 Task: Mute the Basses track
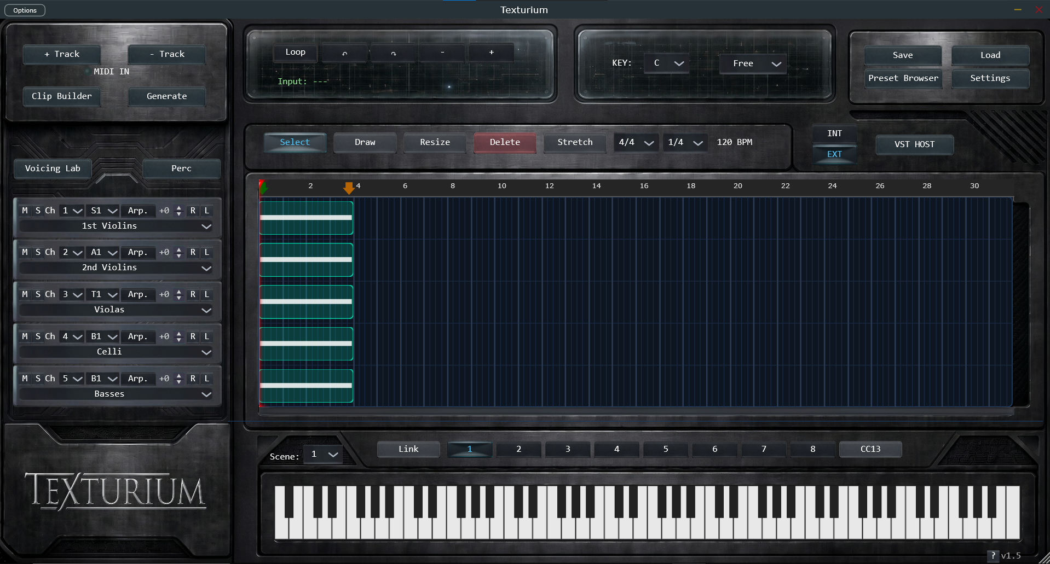[x=25, y=379]
